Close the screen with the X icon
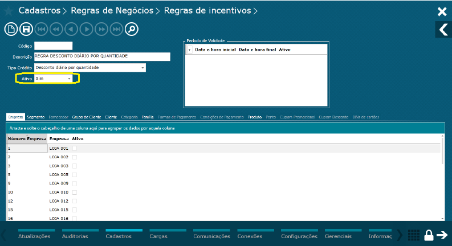 click(x=442, y=11)
